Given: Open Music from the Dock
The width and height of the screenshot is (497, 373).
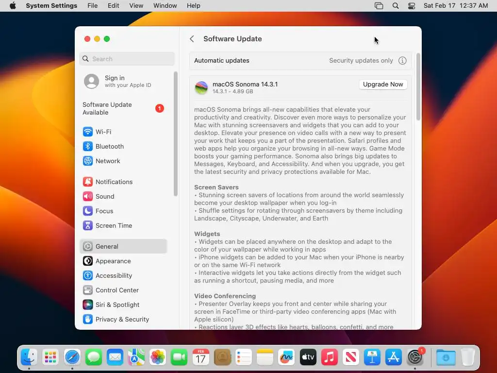Looking at the screenshot, I should (330, 357).
